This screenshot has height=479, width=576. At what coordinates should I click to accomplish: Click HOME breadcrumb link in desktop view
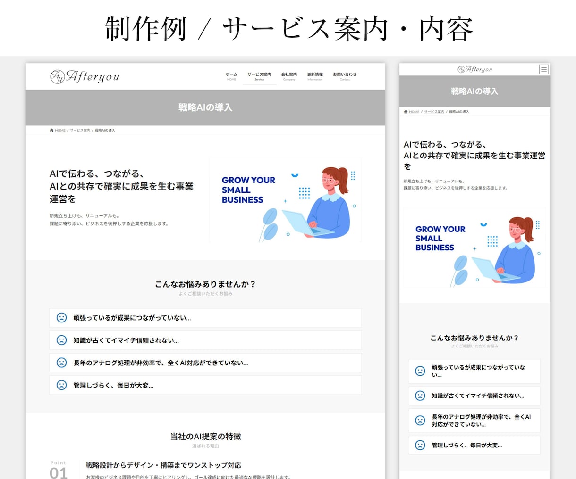click(x=60, y=130)
